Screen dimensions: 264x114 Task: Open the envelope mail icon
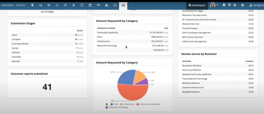click(115, 5)
